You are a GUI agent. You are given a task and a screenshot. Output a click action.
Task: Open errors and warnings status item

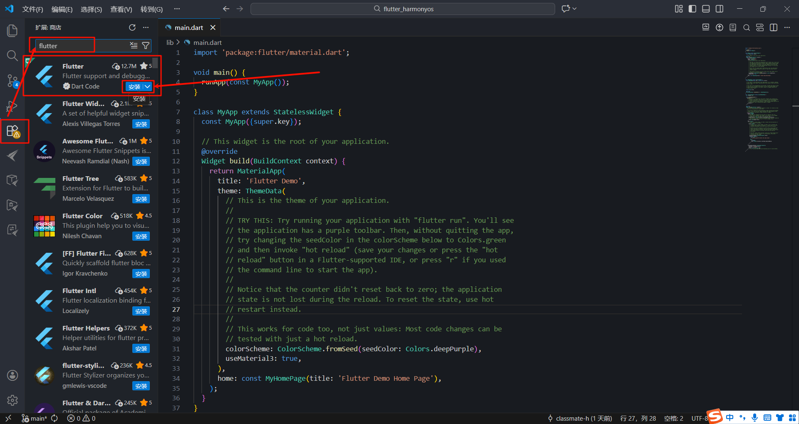click(82, 418)
